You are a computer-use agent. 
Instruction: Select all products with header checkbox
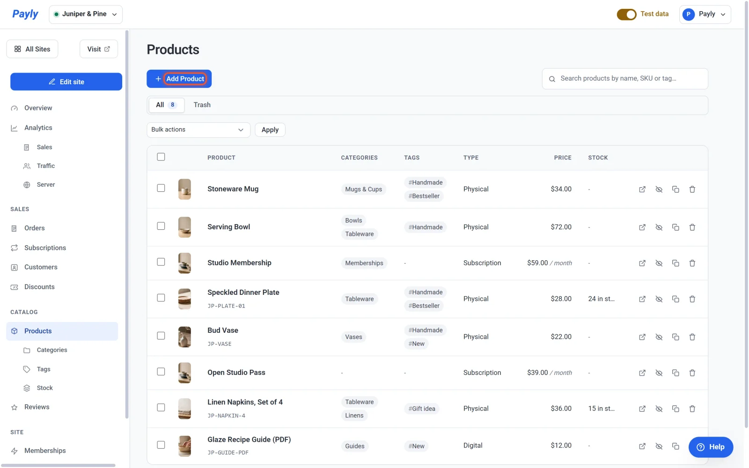(161, 157)
